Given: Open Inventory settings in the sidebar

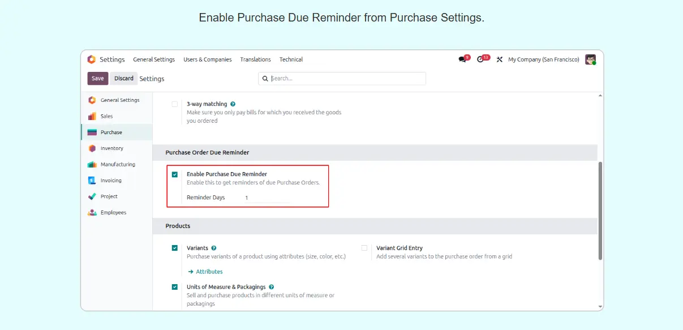Looking at the screenshot, I should [111, 148].
